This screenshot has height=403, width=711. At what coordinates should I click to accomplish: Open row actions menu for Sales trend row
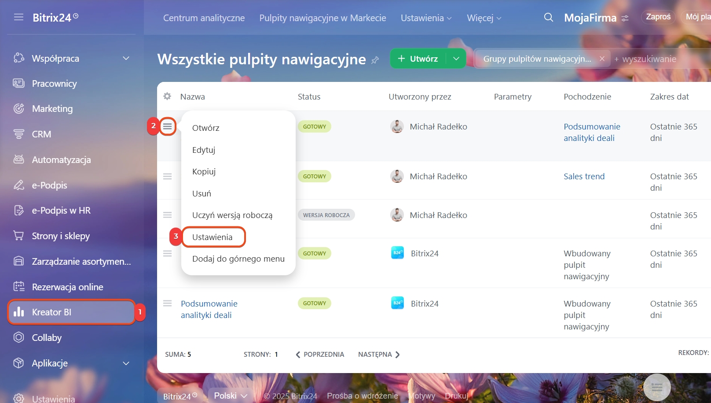click(x=167, y=177)
